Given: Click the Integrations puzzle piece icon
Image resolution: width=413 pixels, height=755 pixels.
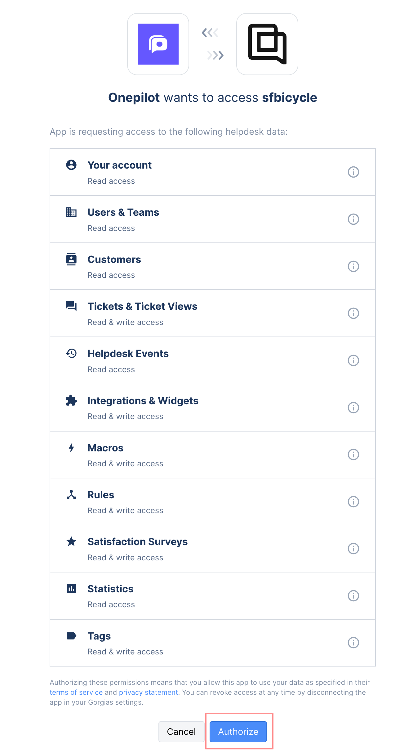Looking at the screenshot, I should click(71, 400).
